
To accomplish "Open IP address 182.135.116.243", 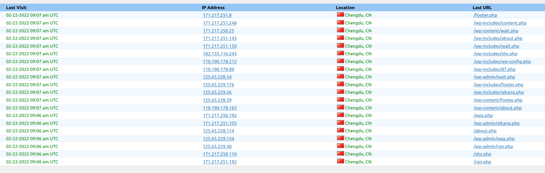I will coord(220,54).
